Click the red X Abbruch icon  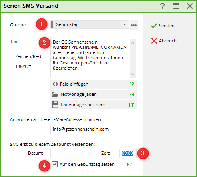coord(154,41)
